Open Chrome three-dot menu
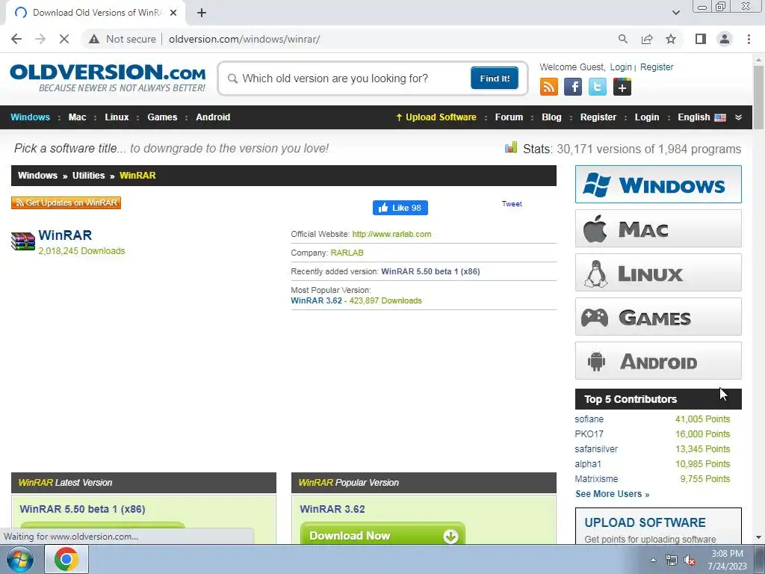765x574 pixels. pos(749,39)
